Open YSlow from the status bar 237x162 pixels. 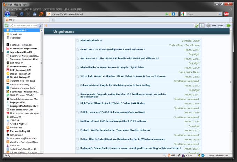pos(187,155)
